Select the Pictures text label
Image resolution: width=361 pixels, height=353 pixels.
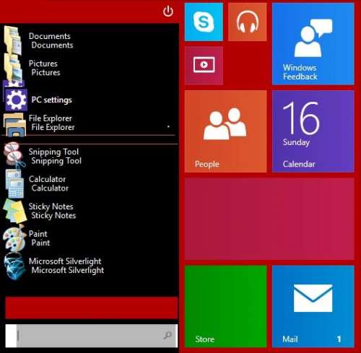(44, 68)
